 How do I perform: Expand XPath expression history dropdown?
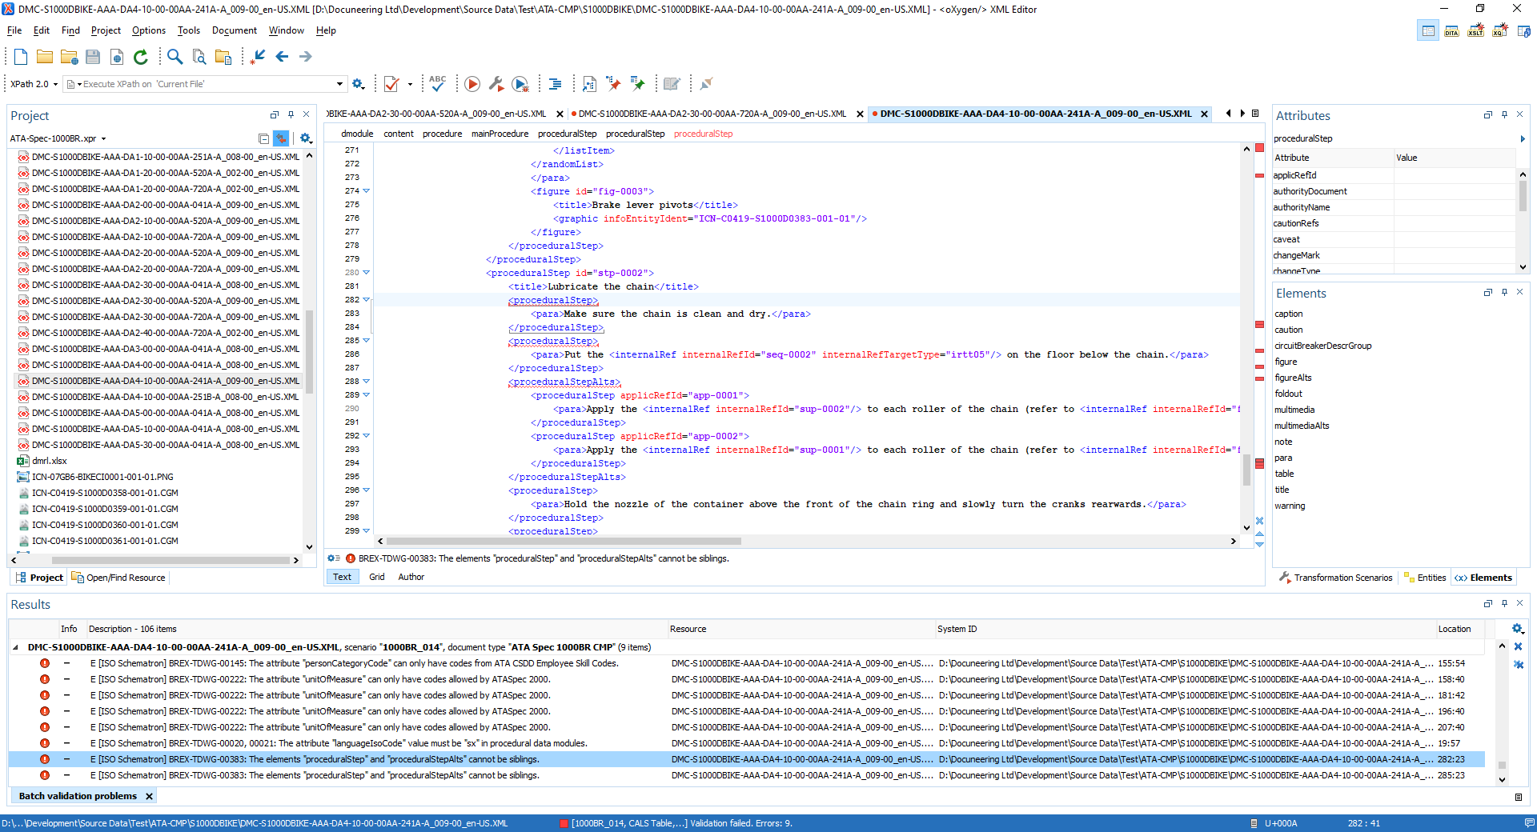pyautogui.click(x=339, y=84)
